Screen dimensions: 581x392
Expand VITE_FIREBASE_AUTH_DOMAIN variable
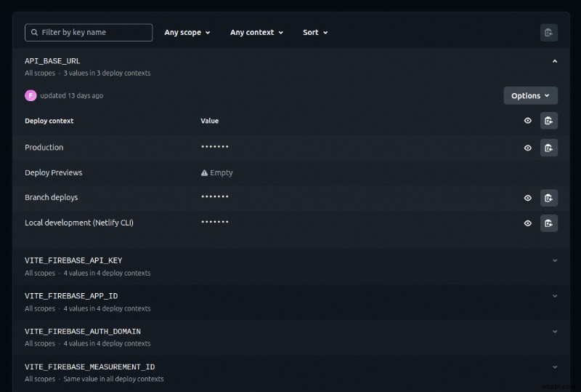click(x=555, y=332)
